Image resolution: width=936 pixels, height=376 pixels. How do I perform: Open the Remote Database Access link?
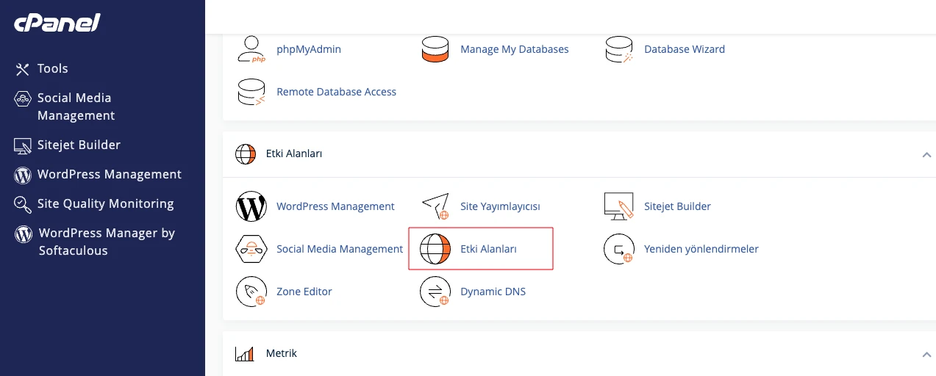[336, 92]
